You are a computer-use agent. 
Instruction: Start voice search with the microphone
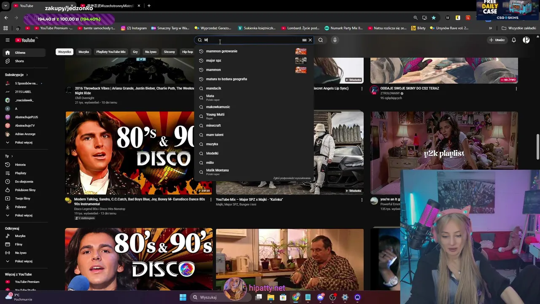coord(335,40)
